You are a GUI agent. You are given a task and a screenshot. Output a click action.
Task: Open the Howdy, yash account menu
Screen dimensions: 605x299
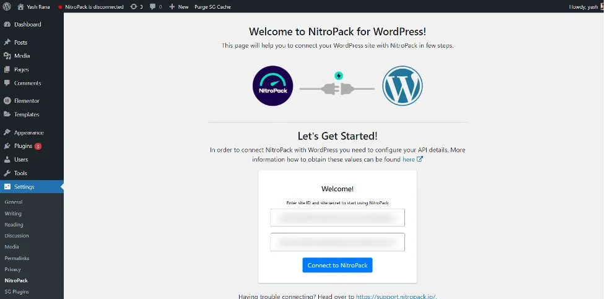[x=583, y=7]
